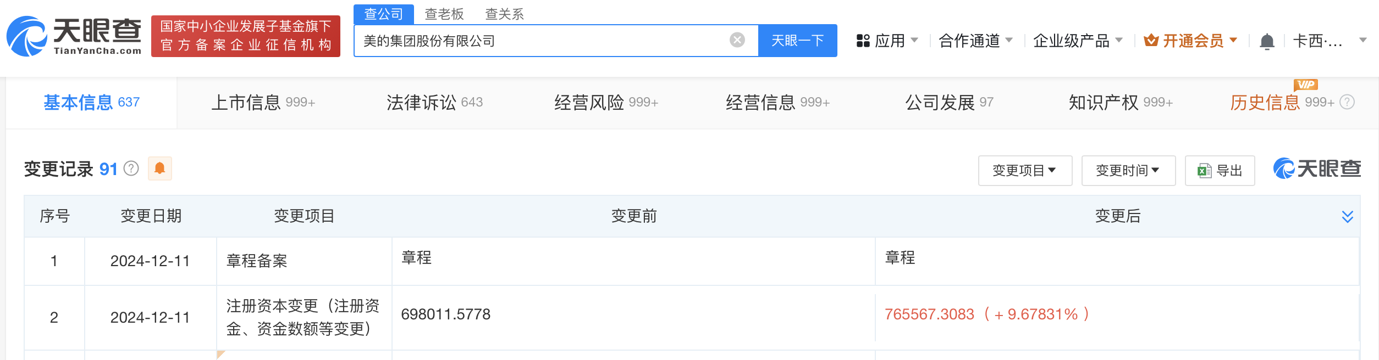Open the notification bell
Viewport: 1379px width, 360px height.
pyautogui.click(x=1267, y=41)
